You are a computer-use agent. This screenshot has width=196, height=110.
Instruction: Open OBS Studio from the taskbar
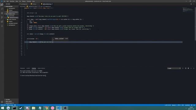point(65,108)
